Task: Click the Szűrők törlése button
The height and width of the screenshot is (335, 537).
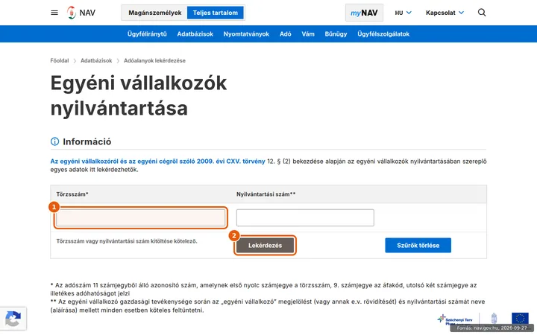Action: [418, 246]
